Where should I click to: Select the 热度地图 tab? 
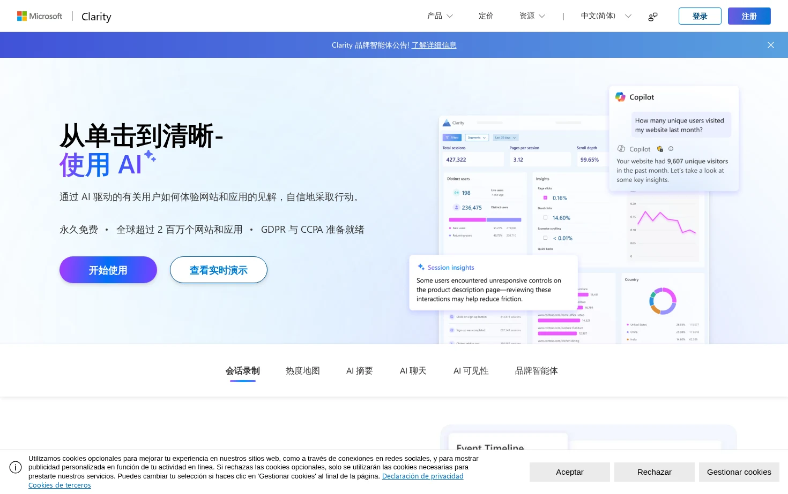303,371
